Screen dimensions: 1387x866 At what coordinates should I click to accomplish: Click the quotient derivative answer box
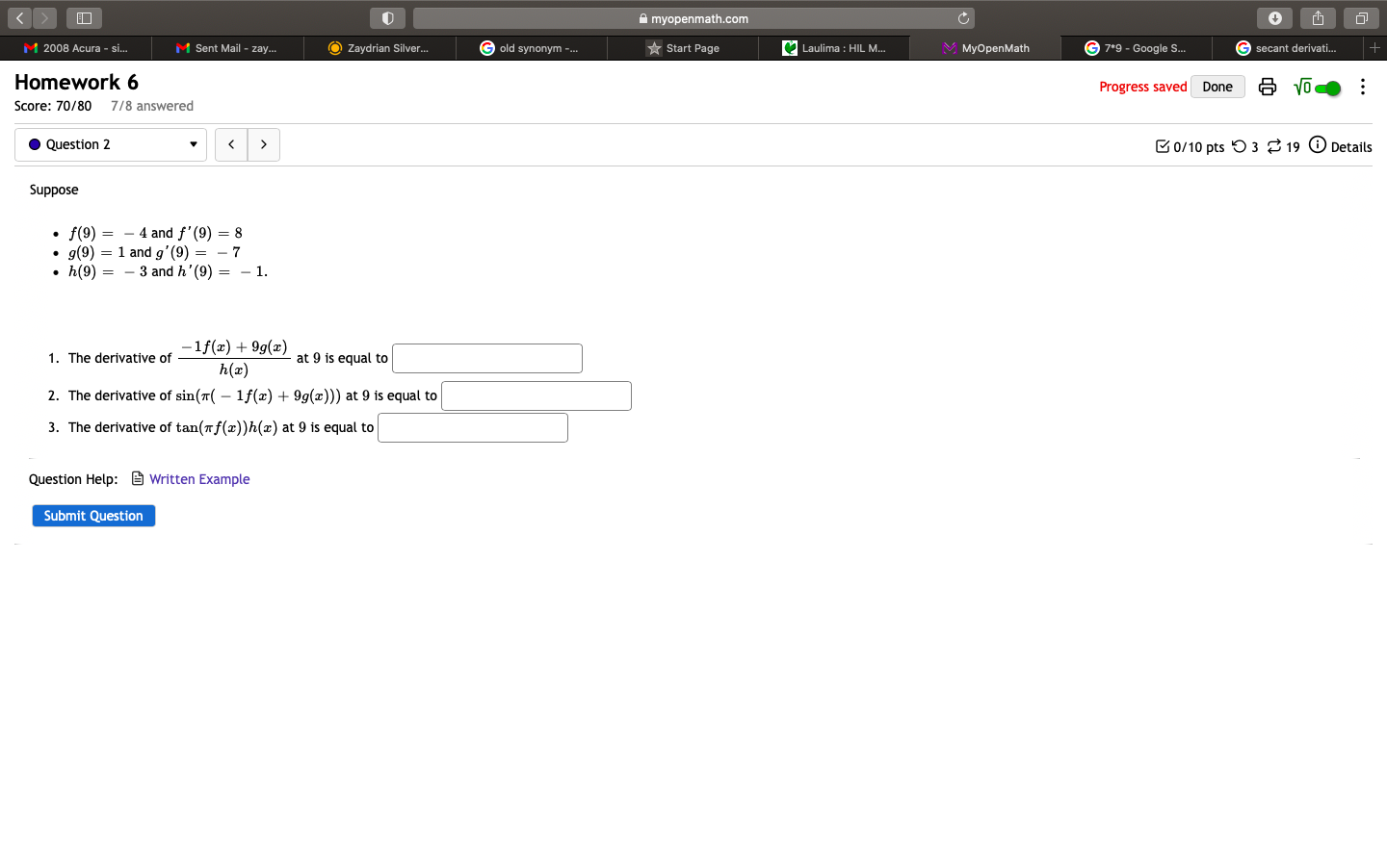pyautogui.click(x=487, y=358)
